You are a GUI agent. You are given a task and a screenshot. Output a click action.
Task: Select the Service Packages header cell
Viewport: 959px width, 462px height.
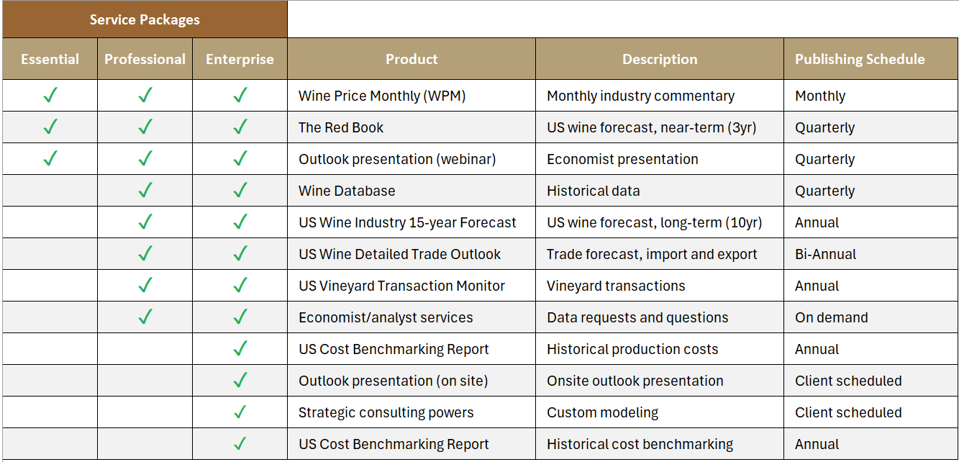coord(145,19)
